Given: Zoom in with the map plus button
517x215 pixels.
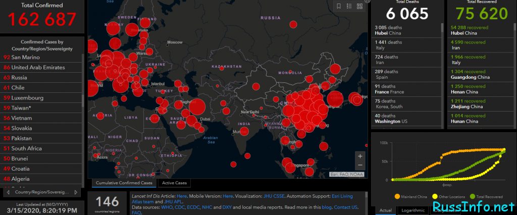Looking at the screenshot, I should 360,156.
